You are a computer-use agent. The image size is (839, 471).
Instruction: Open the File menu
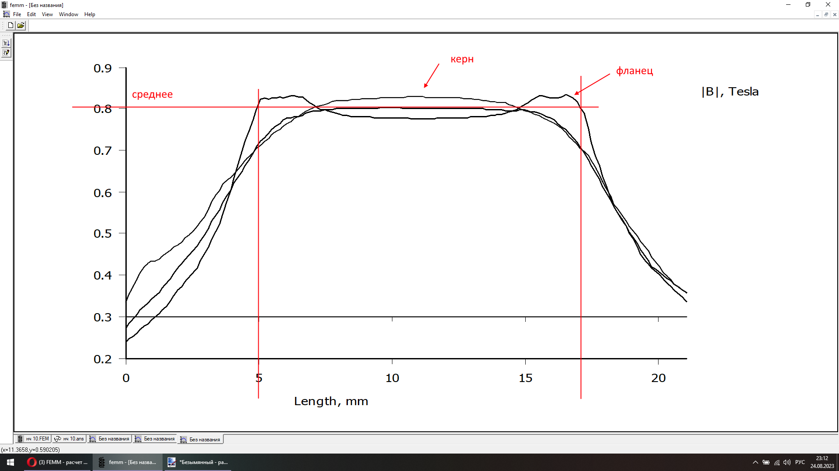(17, 14)
